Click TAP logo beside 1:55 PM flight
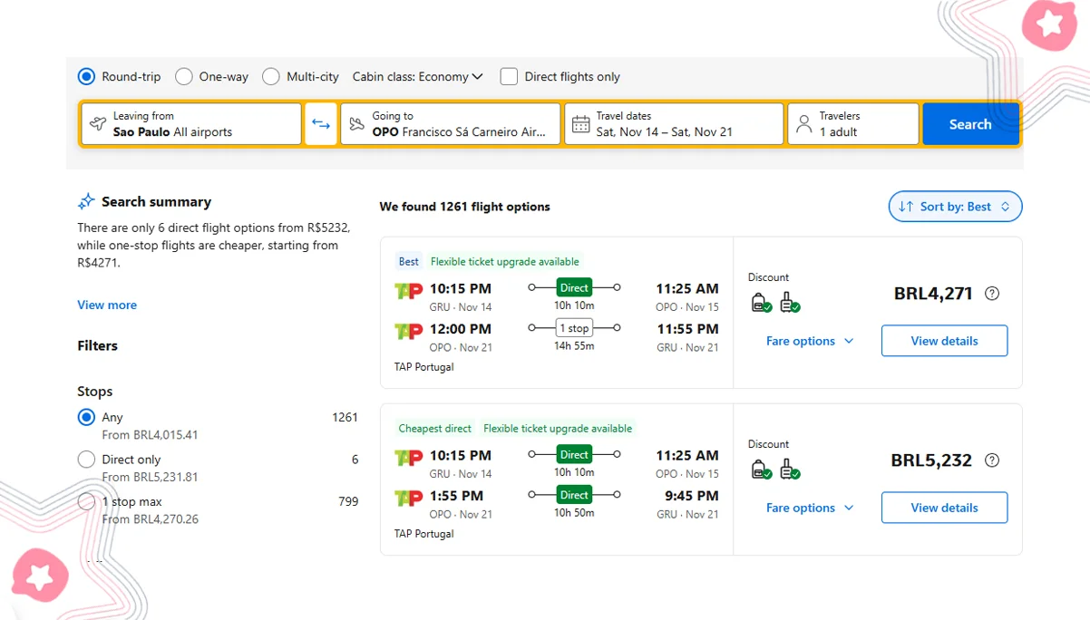The image size is (1090, 620). tap(408, 498)
